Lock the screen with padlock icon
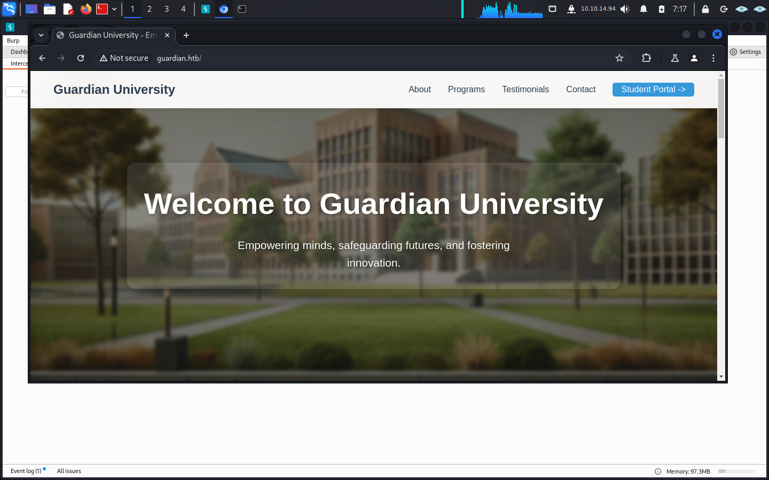The image size is (769, 480). click(705, 9)
